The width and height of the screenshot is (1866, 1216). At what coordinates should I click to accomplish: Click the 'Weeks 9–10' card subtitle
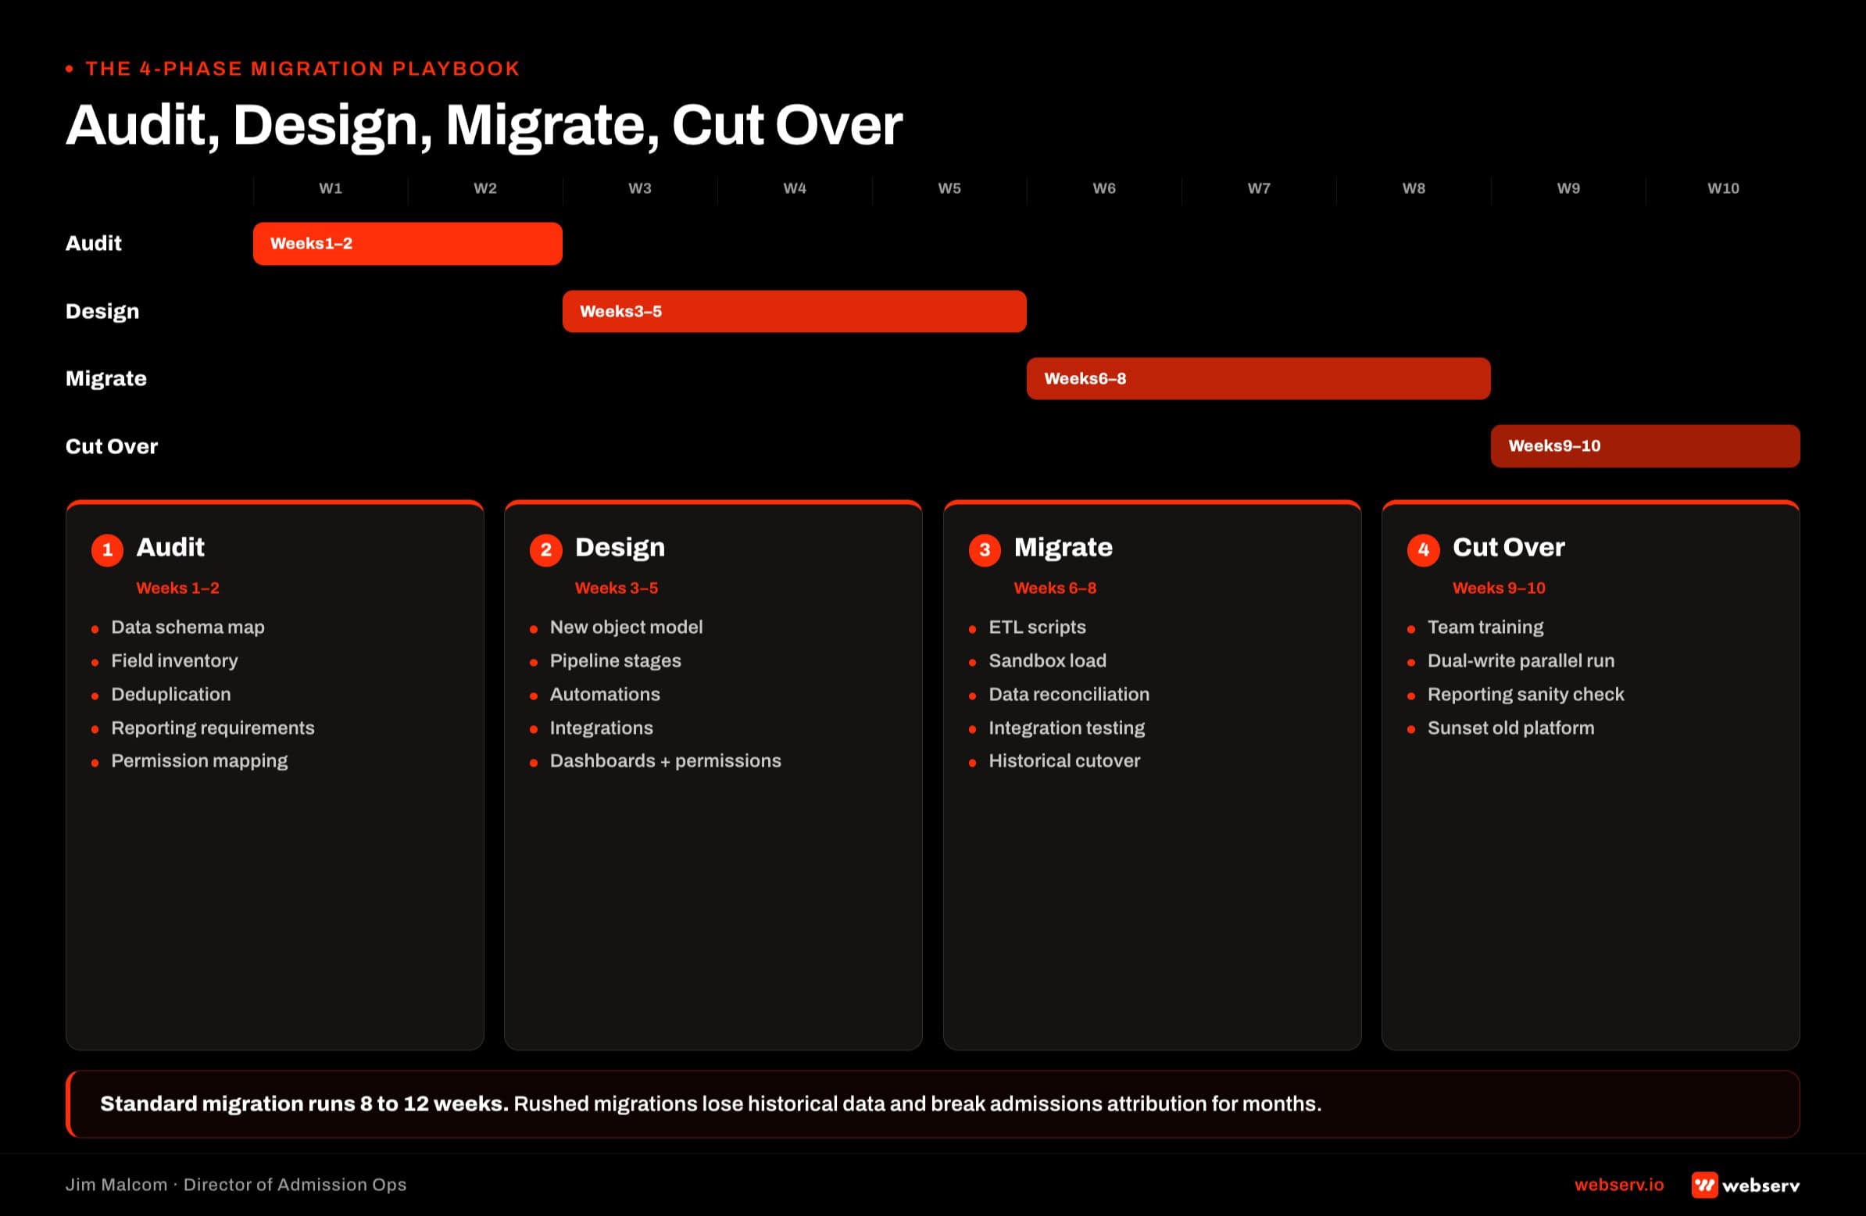click(x=1499, y=588)
